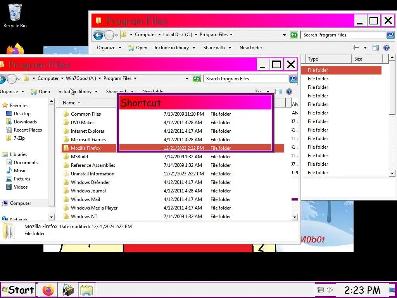Expand Include in library dropdown in the front window
The width and height of the screenshot is (397, 298).
tap(96, 92)
